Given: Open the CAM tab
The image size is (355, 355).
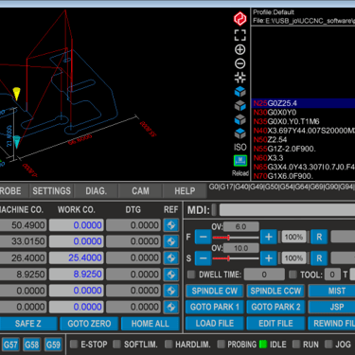Looking at the screenshot, I should pyautogui.click(x=140, y=191).
